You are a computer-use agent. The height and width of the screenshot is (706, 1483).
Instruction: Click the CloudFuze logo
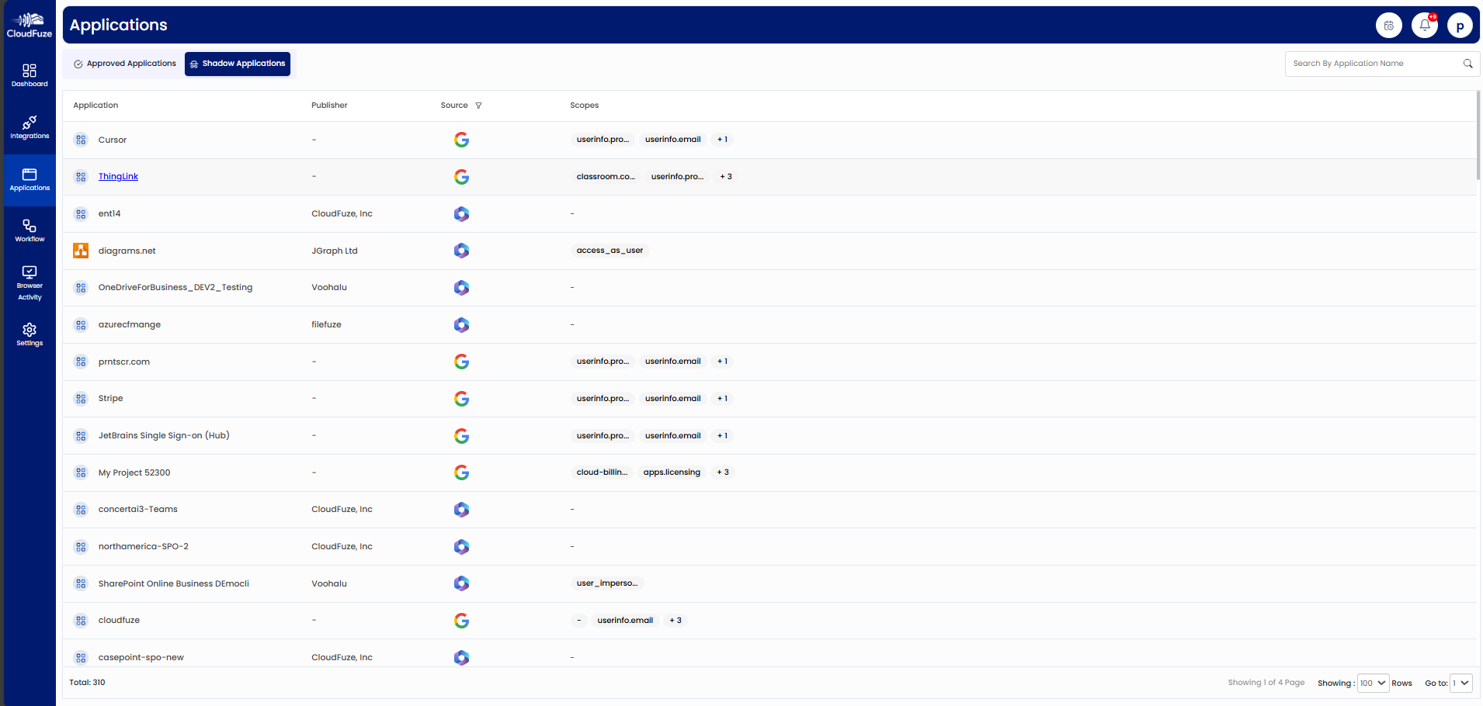pyautogui.click(x=29, y=23)
